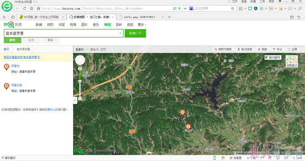The height and width of the screenshot is (161, 305).
Task: Expand the search box suggestion dropdown
Action: coord(120,33)
